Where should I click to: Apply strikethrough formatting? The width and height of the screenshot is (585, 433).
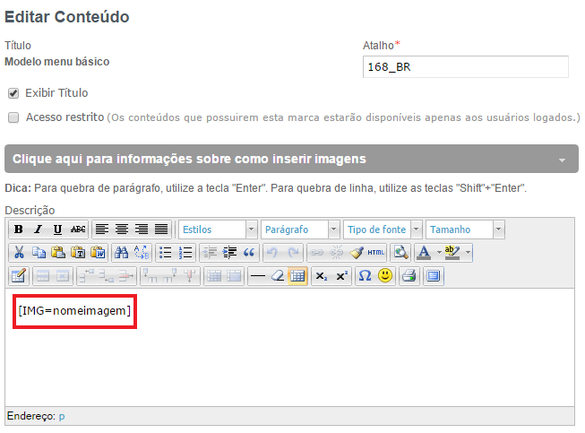click(78, 229)
